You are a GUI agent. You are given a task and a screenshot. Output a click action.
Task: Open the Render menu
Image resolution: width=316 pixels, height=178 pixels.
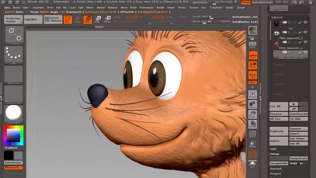[x=160, y=7]
